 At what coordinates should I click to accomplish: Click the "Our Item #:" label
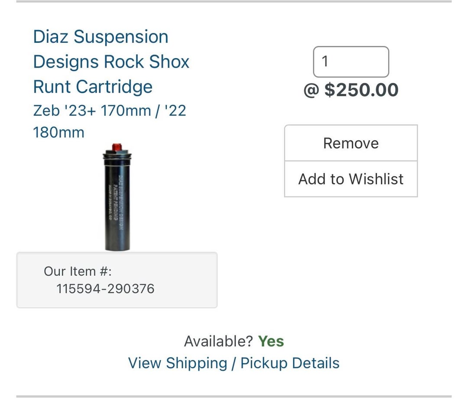[x=78, y=271]
